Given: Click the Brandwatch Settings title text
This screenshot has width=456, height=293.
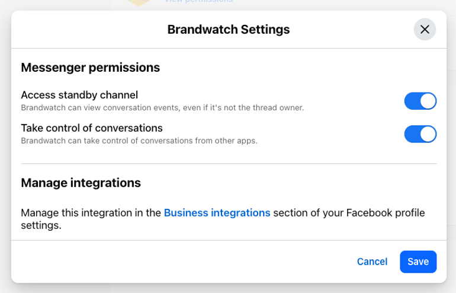Looking at the screenshot, I should (228, 30).
